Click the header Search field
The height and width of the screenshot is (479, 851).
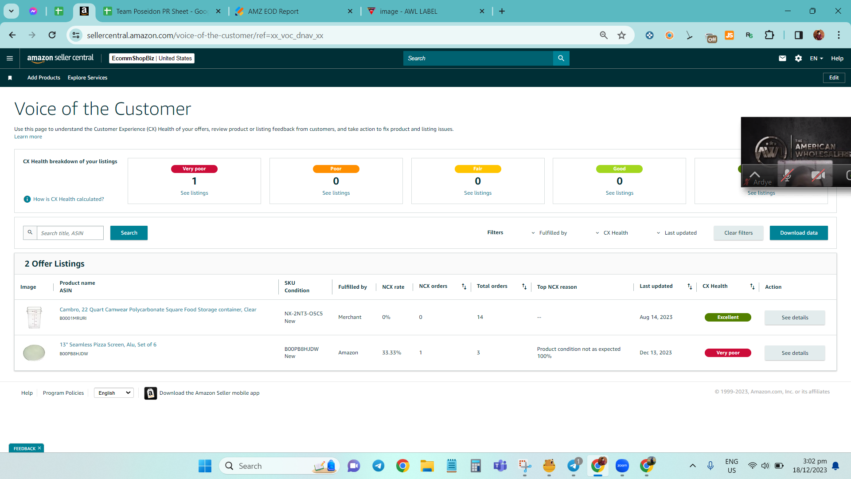click(478, 58)
